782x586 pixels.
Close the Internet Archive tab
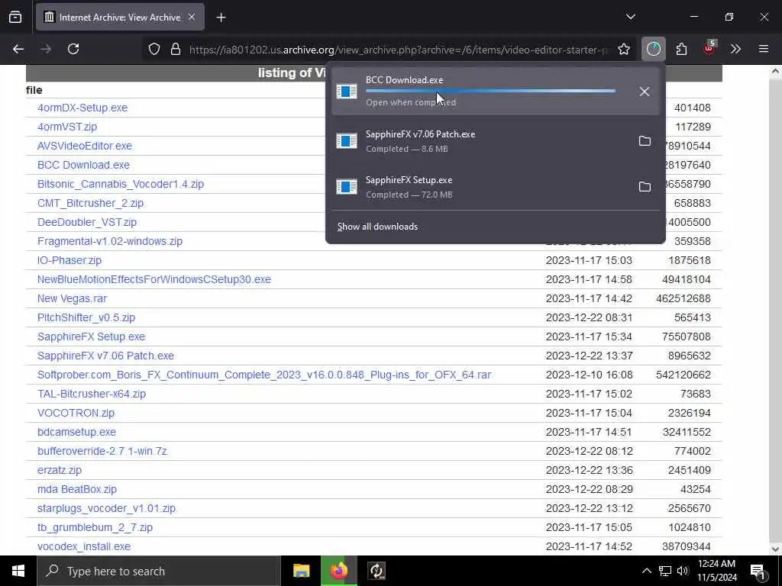[192, 18]
